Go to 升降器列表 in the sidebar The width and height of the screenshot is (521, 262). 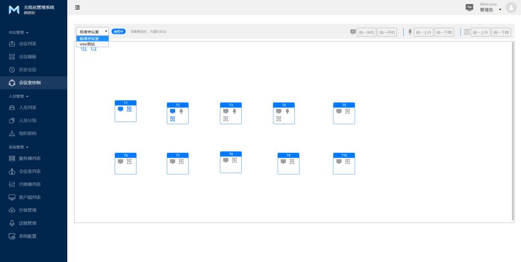point(30,185)
